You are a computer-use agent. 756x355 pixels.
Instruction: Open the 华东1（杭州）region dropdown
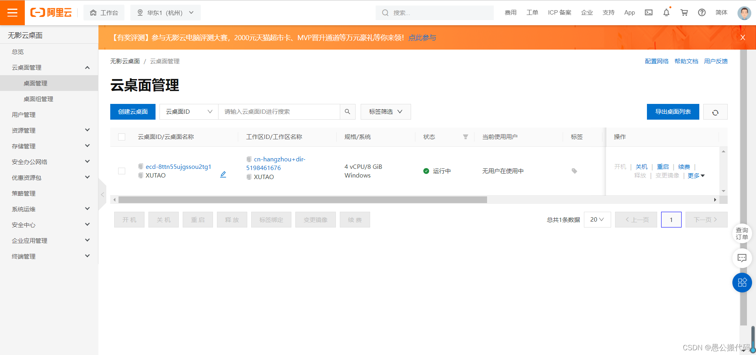(165, 12)
